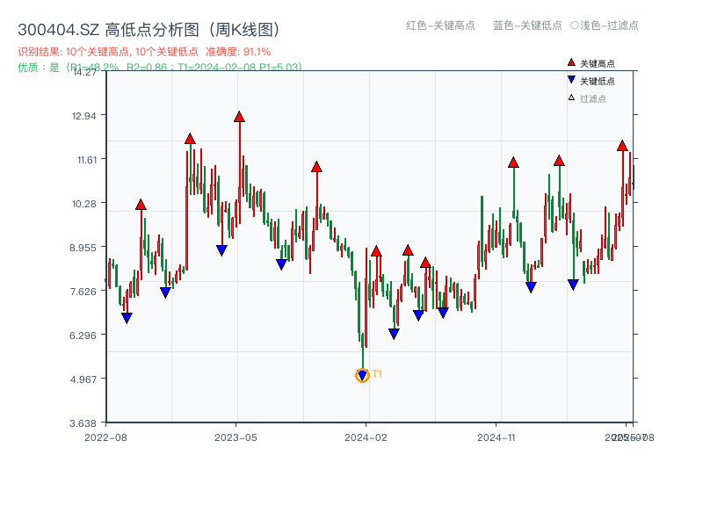Viewport: 703px width, 527px height.
Task: Select the circled T1 marker at the chart bottom
Action: coord(361,375)
